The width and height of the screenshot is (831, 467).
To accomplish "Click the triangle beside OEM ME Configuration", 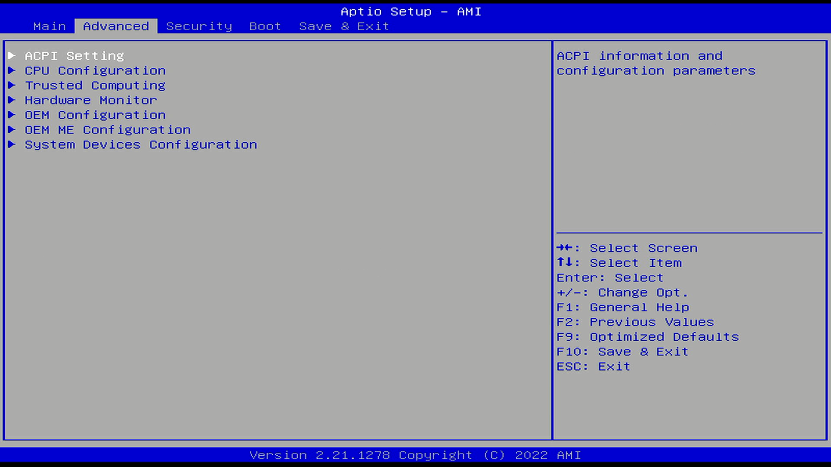I will (x=12, y=129).
